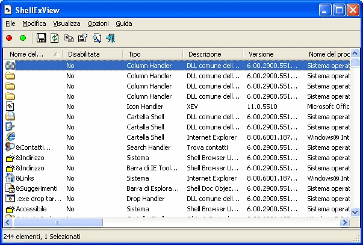Click the Microsoft Offic product name cell
The image size is (363, 245).
[328, 107]
